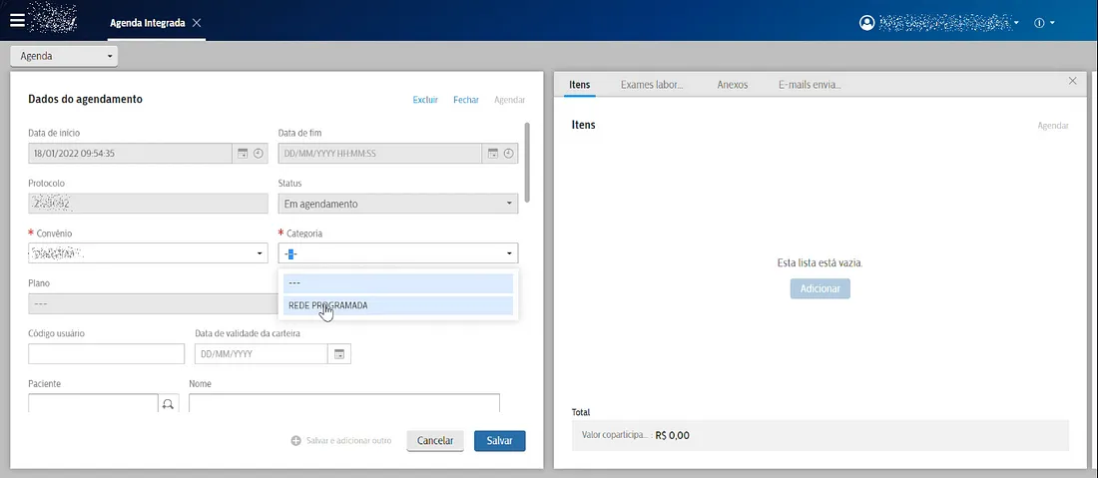
Task: Toggle the Categoria dropdown
Action: pos(397,253)
